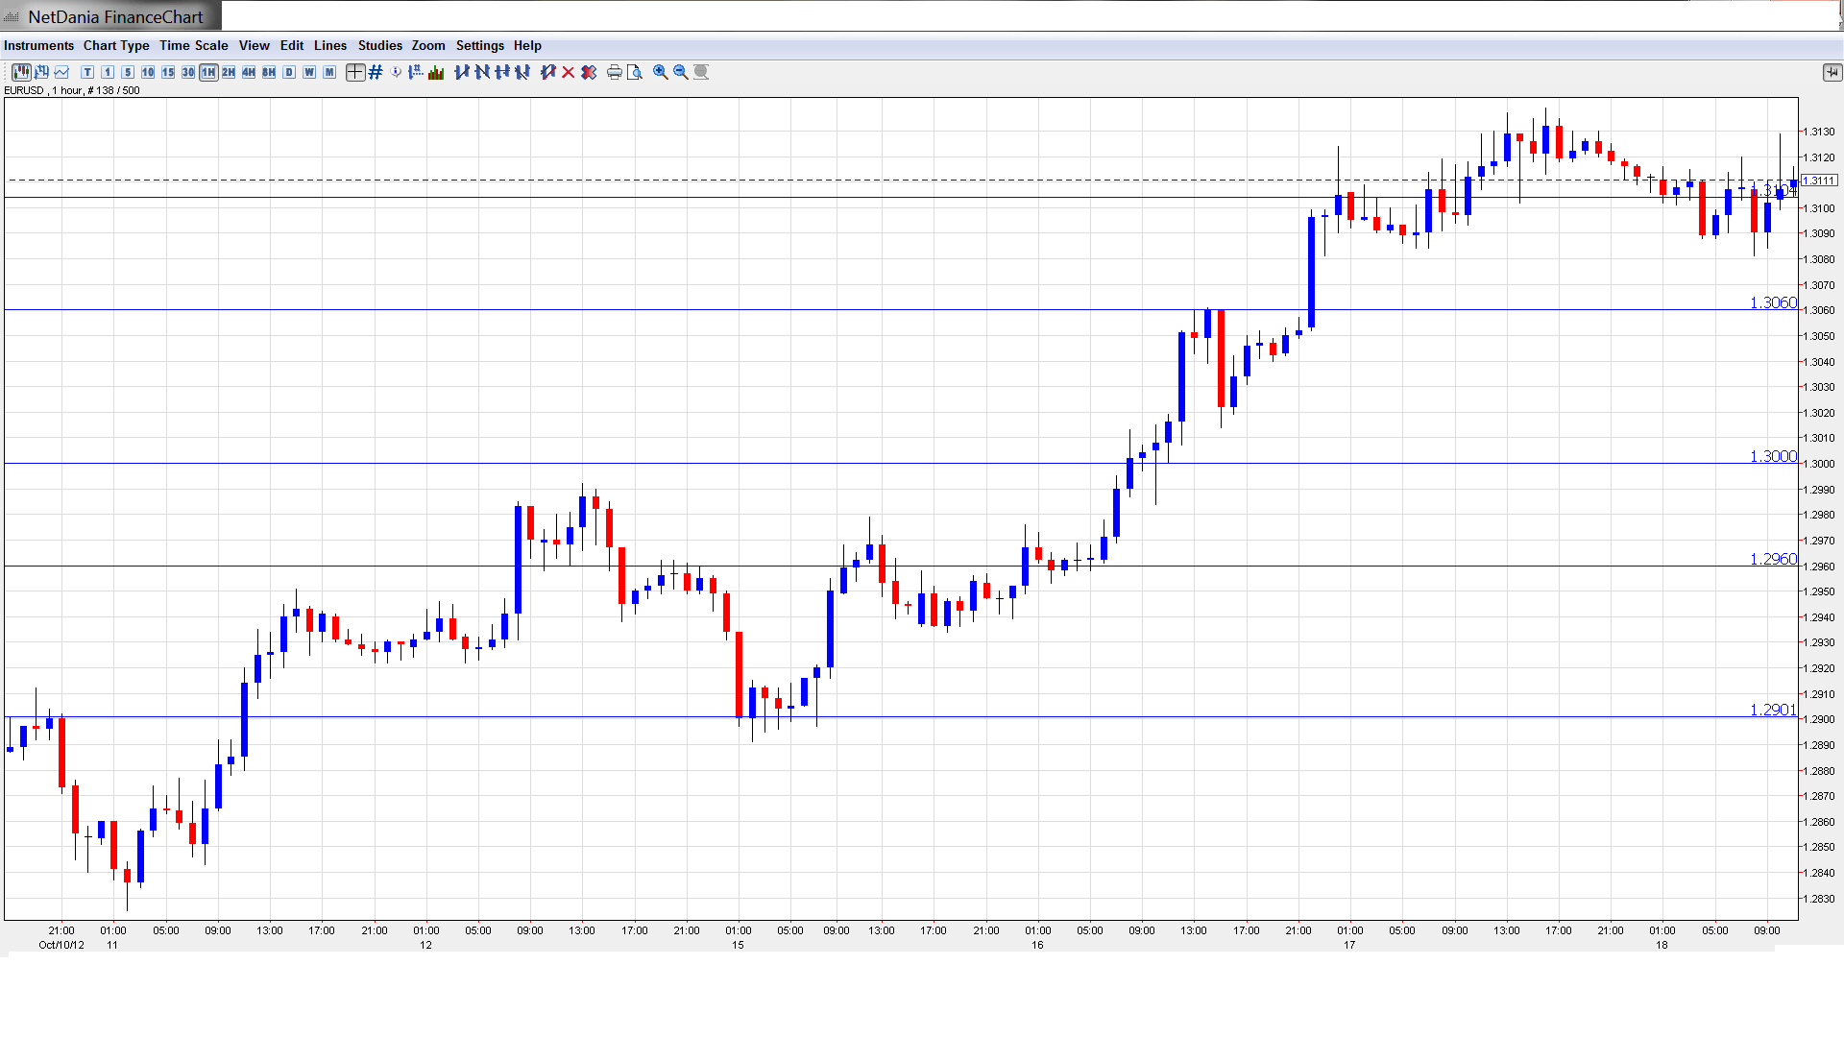Open the Chart Type menu
1844x1037 pixels.
[x=116, y=45]
